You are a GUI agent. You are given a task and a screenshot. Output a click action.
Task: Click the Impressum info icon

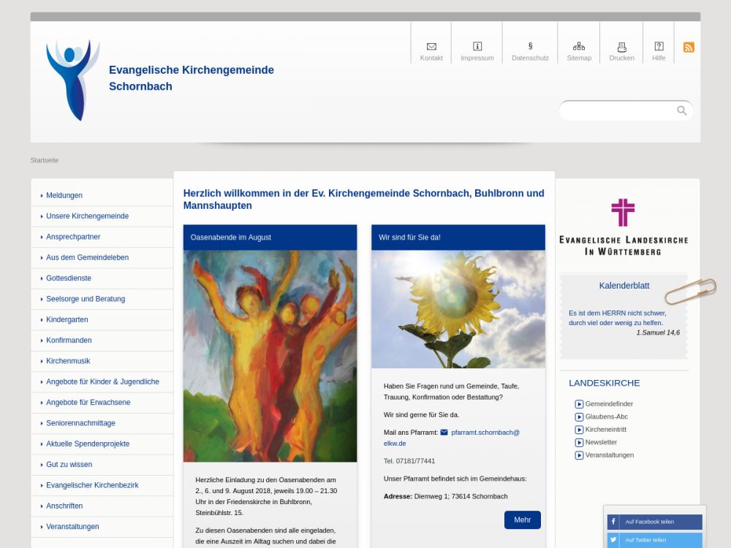(477, 47)
